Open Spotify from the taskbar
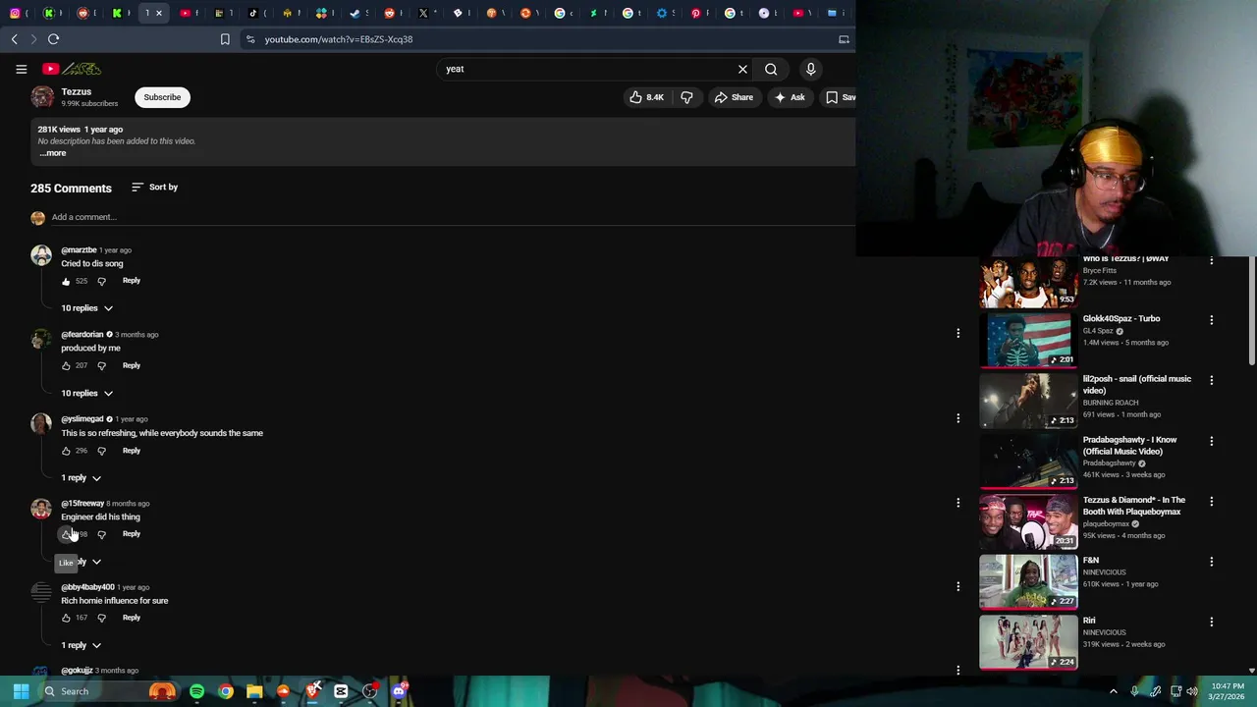Screen dimensions: 1257x707 (x=196, y=691)
